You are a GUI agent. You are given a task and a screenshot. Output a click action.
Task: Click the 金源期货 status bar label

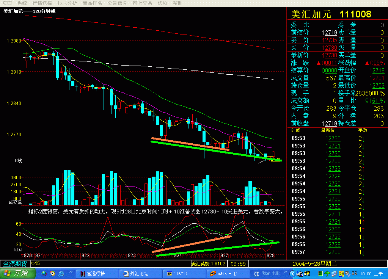pyautogui.click(x=15, y=264)
